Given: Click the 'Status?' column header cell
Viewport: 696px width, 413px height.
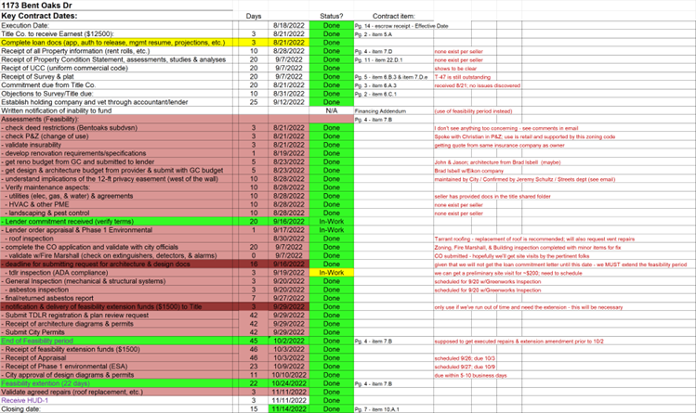Looking at the screenshot, I should point(331,16).
